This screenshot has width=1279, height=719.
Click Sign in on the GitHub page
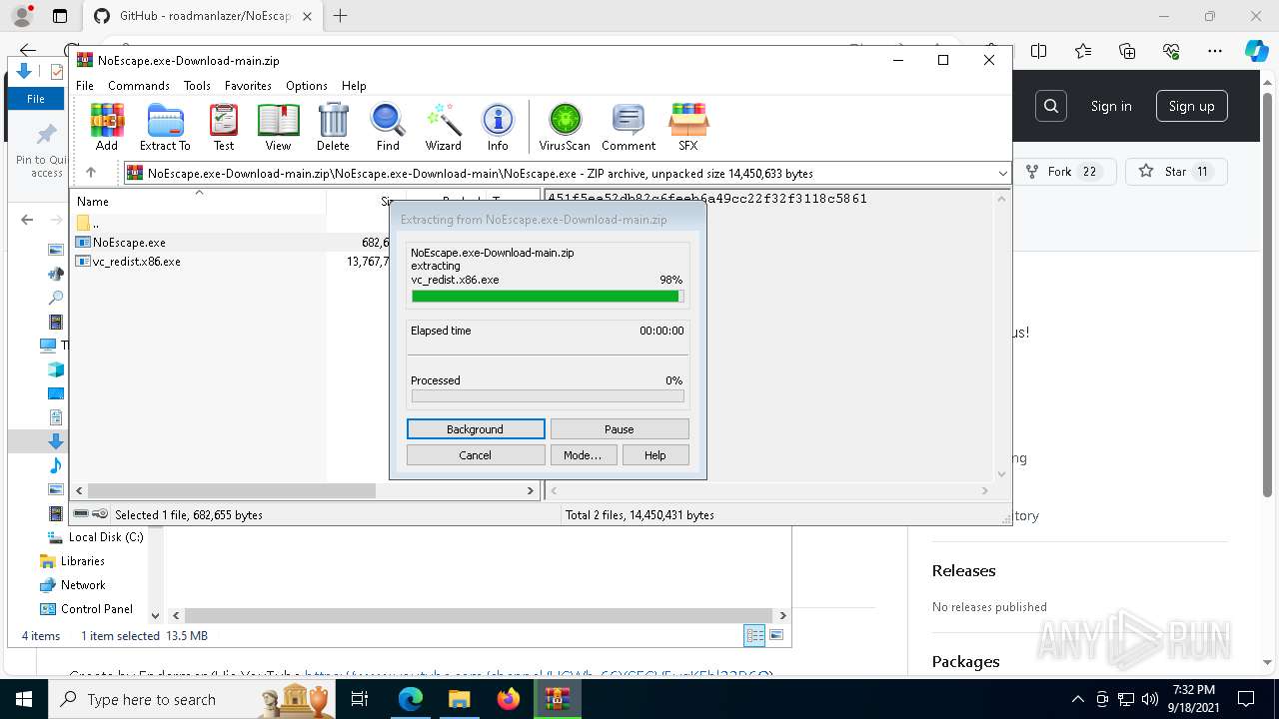coord(1111,107)
